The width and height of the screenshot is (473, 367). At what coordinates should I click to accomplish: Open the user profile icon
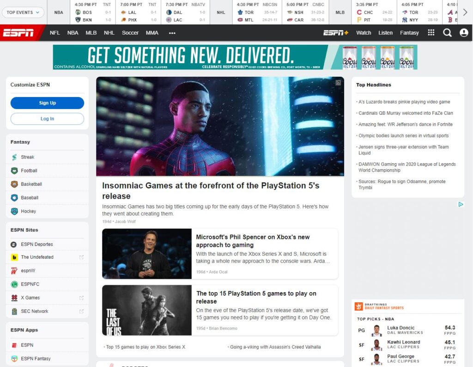[464, 33]
